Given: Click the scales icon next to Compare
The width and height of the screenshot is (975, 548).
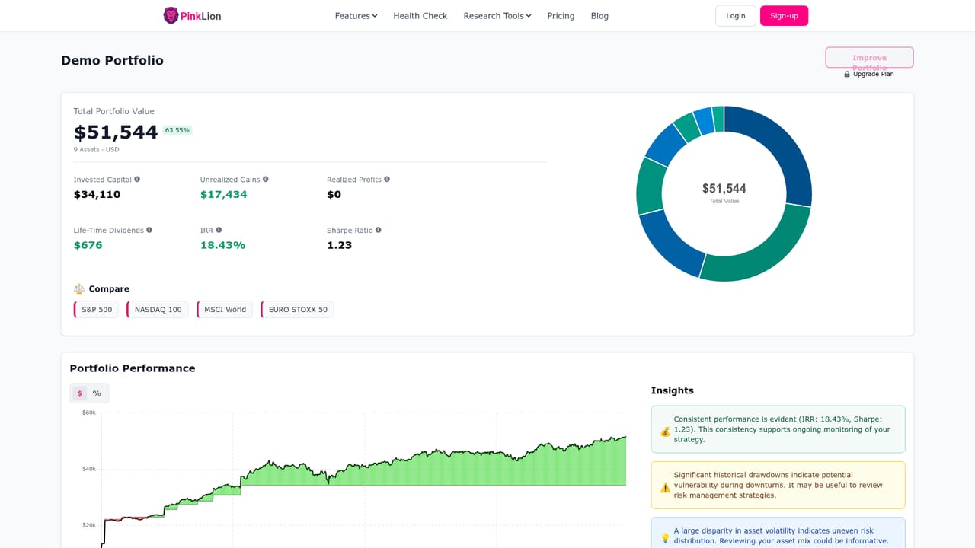Looking at the screenshot, I should click(79, 289).
